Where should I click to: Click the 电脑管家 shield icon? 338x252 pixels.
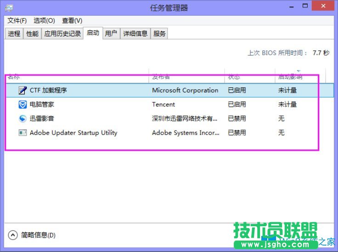tap(23, 104)
